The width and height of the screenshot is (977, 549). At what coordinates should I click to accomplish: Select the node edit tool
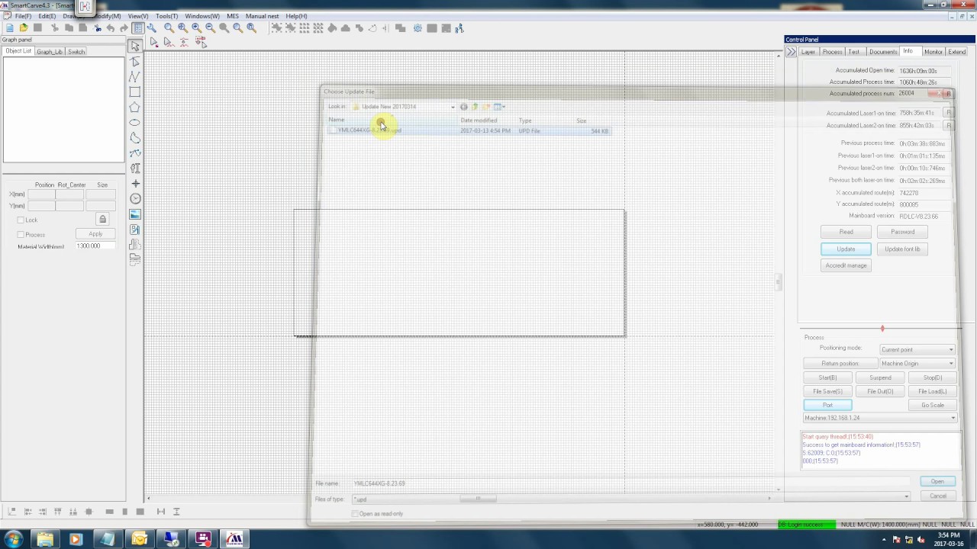click(135, 62)
